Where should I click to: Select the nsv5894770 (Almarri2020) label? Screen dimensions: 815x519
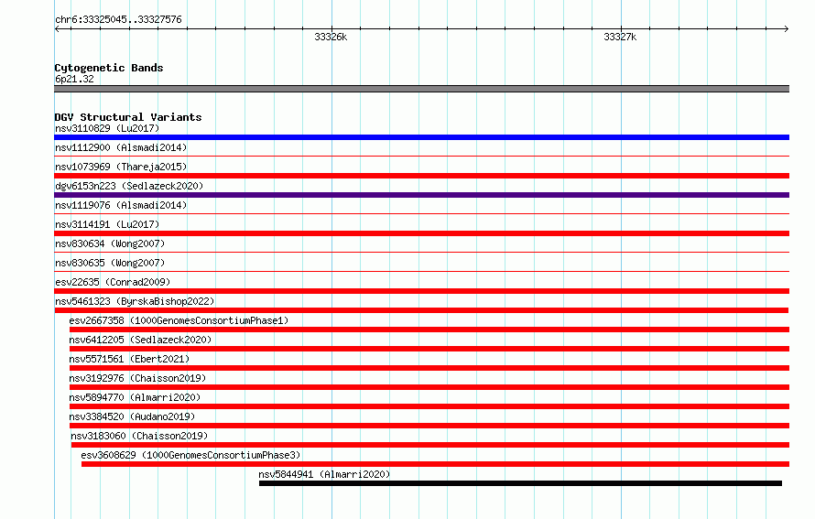(135, 397)
